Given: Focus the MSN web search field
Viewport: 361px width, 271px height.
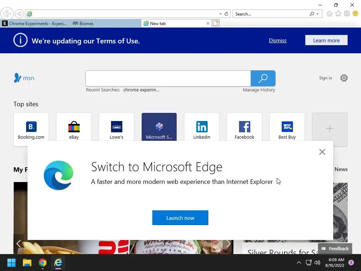Looking at the screenshot, I should [168, 78].
